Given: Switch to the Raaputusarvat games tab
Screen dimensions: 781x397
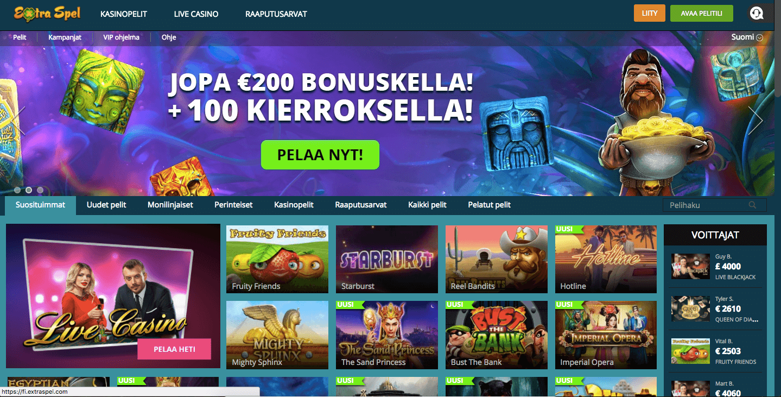Looking at the screenshot, I should pos(361,205).
